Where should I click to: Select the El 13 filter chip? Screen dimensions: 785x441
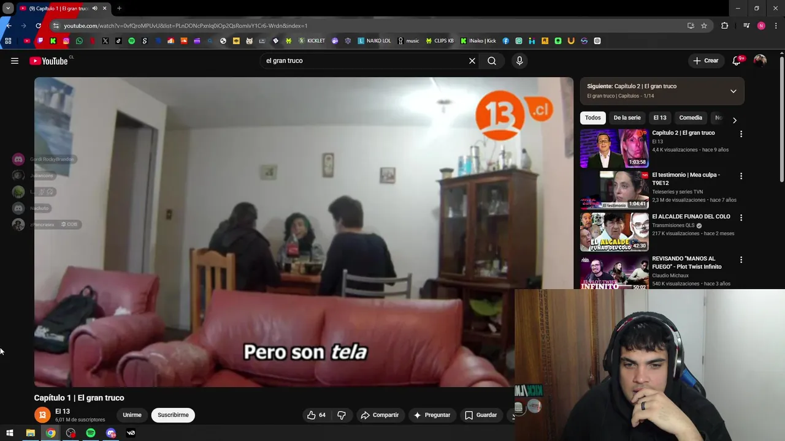(x=659, y=118)
